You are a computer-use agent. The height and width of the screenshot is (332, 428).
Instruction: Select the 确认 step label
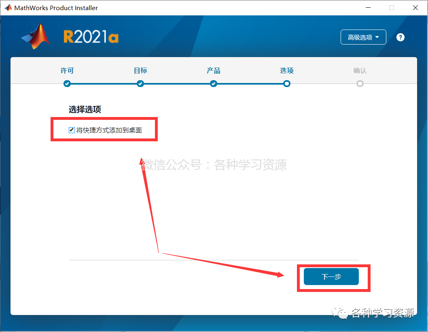360,70
